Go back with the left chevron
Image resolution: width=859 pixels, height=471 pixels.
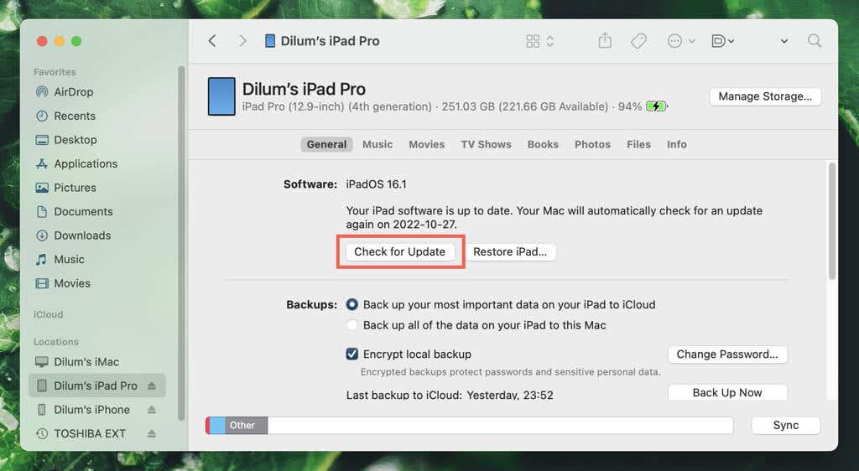coord(212,41)
